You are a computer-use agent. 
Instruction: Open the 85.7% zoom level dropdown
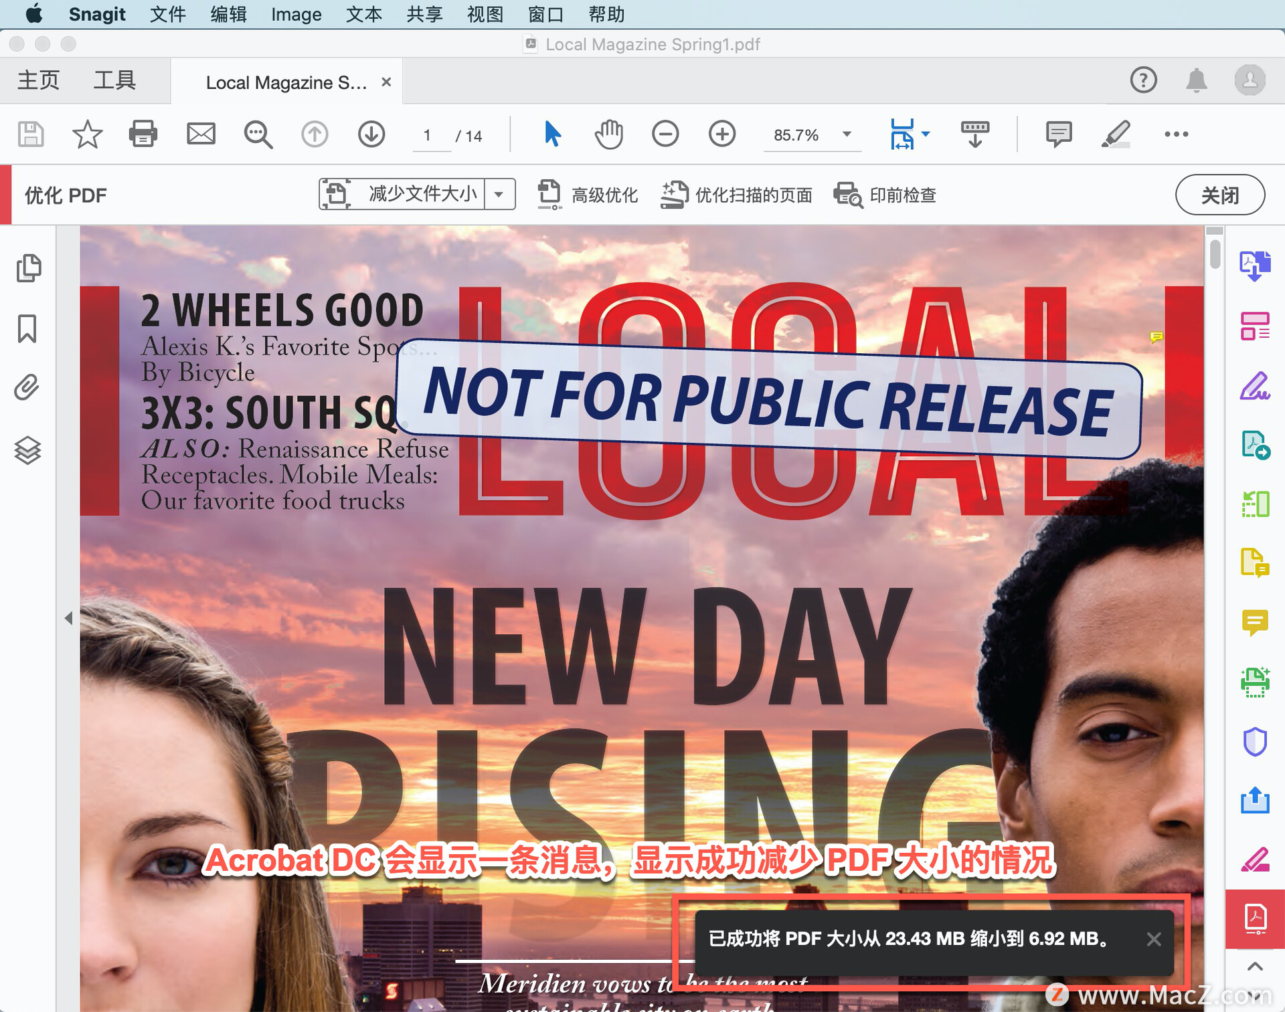(x=847, y=134)
